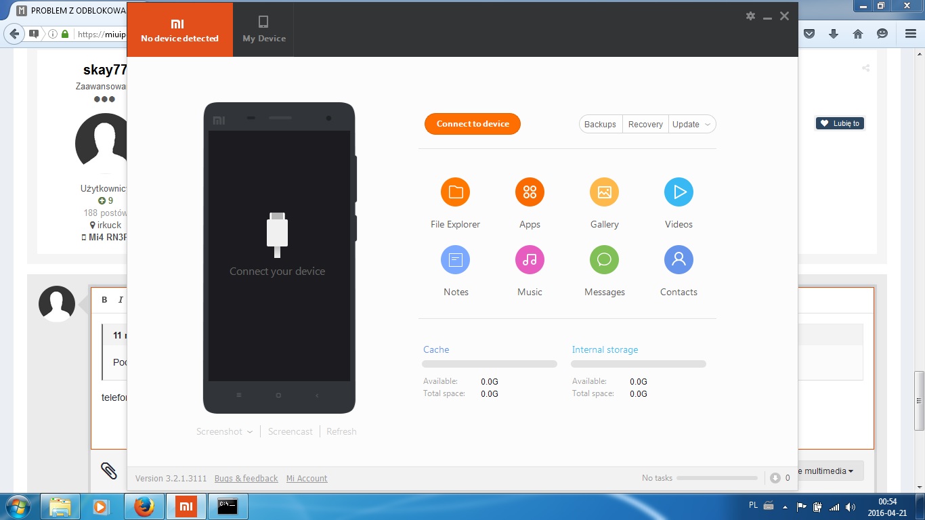Expand the Update dropdown
Screen dimensions: 925x520
click(708, 125)
